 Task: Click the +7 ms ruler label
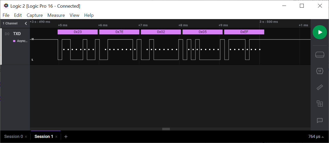143,25
